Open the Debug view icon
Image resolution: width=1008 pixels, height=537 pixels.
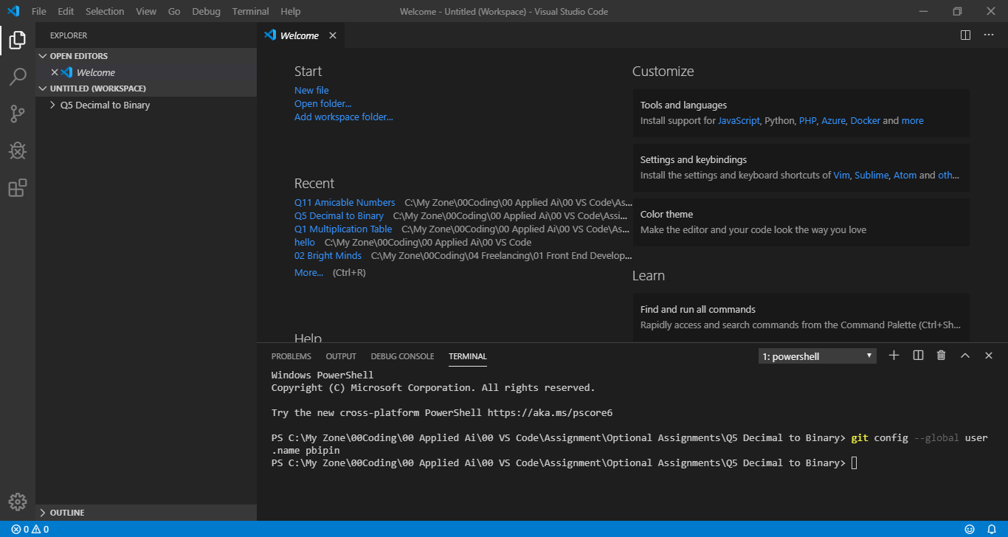point(17,150)
